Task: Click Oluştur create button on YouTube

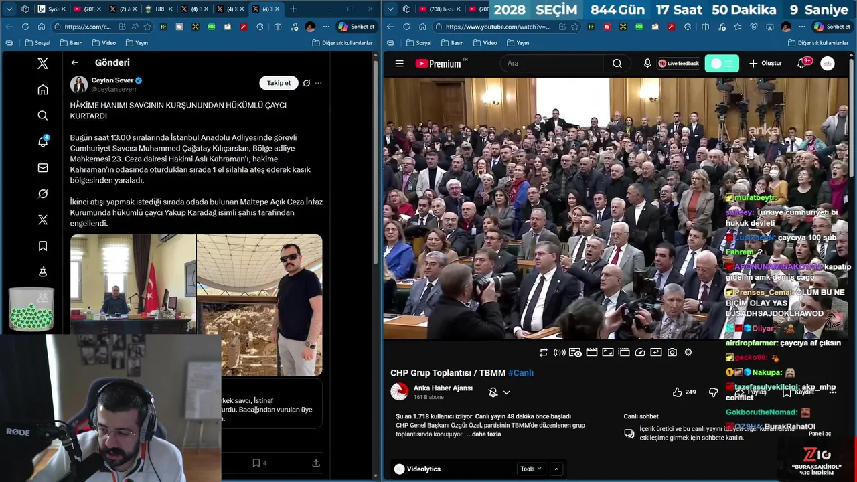Action: (x=765, y=64)
